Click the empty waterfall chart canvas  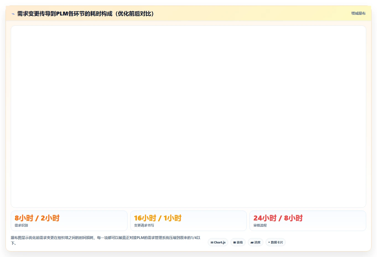pyautogui.click(x=188, y=116)
